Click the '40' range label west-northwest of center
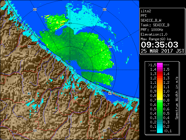The height and width of the screenshot is (140, 186). click(29, 47)
